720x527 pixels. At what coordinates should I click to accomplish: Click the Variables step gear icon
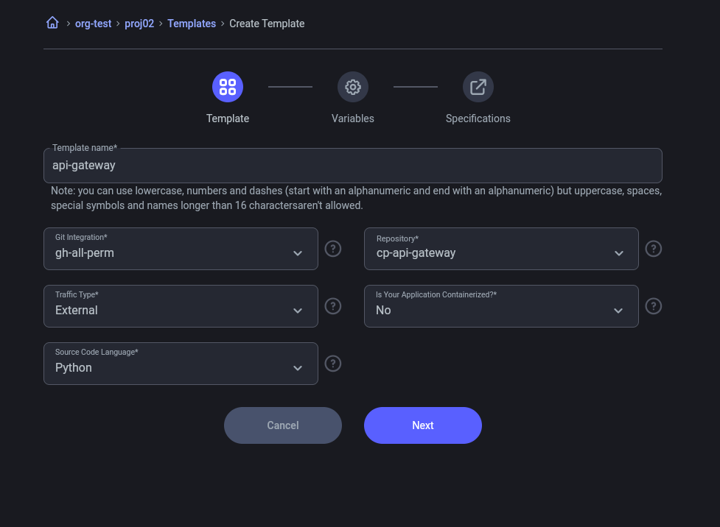click(352, 86)
